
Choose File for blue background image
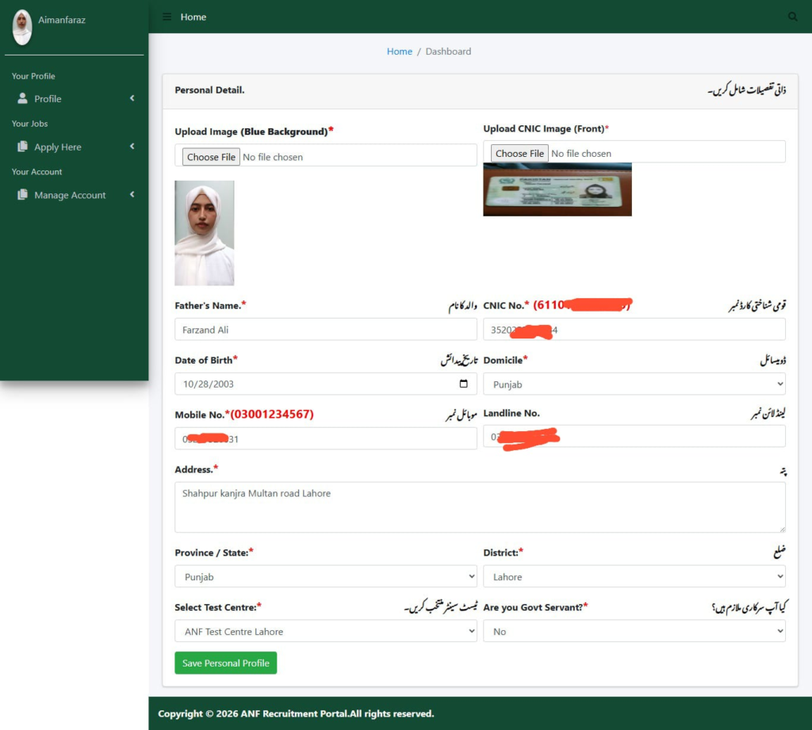(210, 157)
